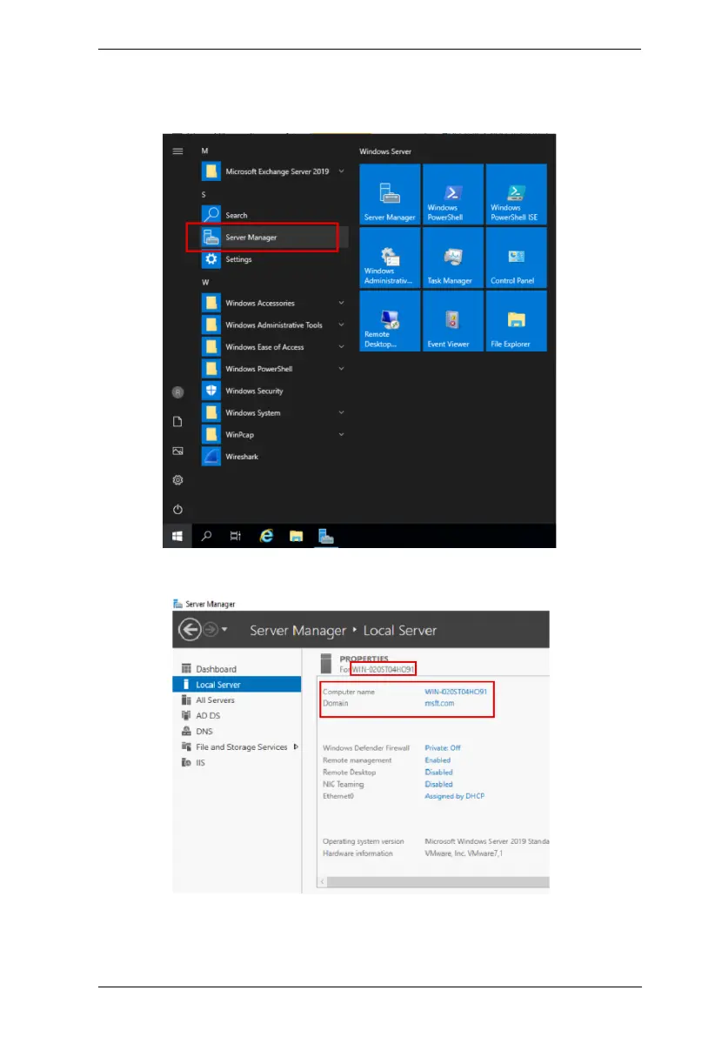
Task: Launch Internet Explorer from the taskbar
Action: pyautogui.click(x=266, y=537)
